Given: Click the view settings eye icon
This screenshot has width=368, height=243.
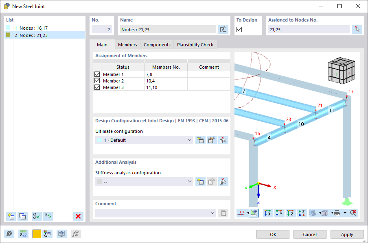Looking at the screenshot, I should point(254,213).
